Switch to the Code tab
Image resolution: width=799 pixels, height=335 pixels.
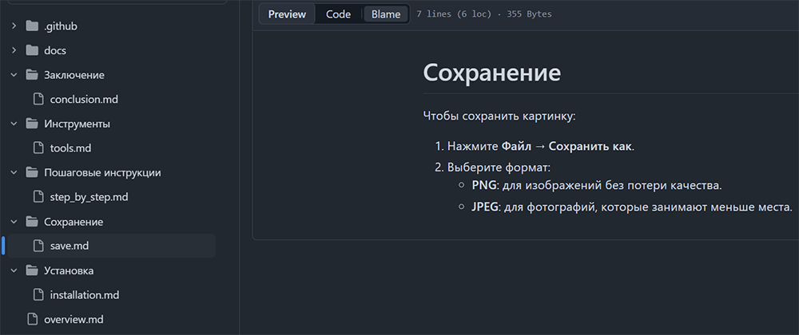coord(338,14)
